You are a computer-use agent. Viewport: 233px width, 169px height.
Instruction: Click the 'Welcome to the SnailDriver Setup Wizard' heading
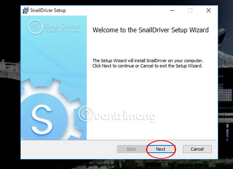click(x=151, y=30)
